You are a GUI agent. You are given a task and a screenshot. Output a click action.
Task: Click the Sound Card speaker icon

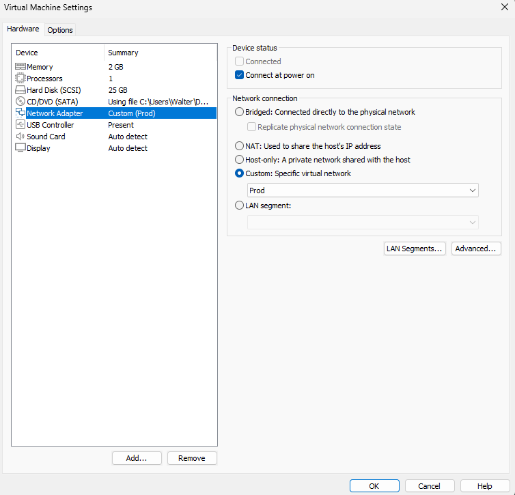[x=20, y=137]
